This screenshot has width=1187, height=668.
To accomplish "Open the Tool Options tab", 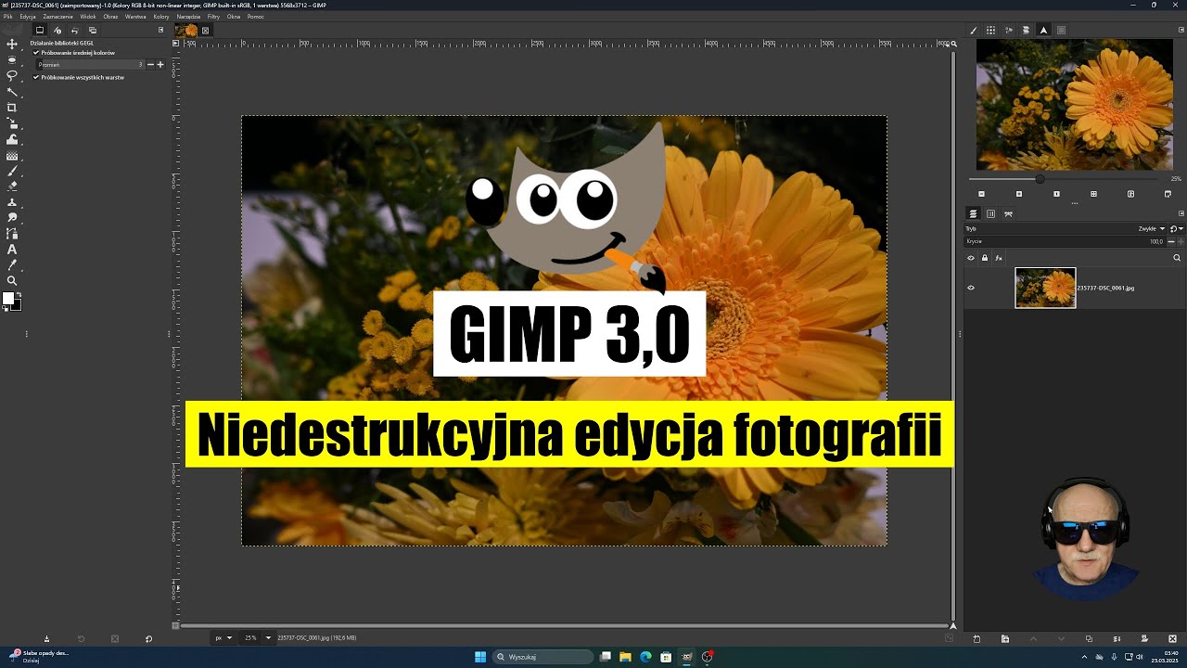I will (39, 30).
